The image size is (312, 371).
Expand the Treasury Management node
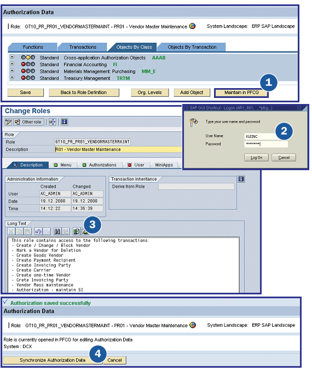click(x=12, y=77)
